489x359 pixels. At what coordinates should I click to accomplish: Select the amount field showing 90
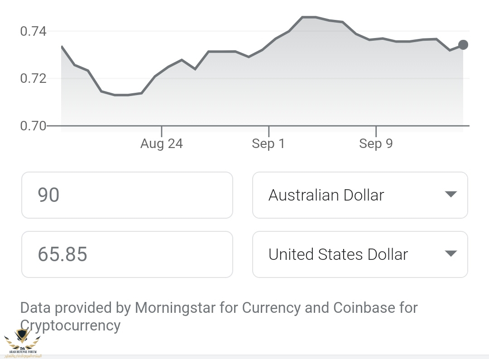pyautogui.click(x=127, y=195)
